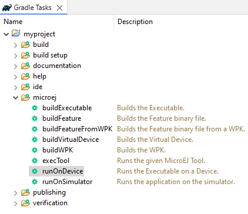Click description 'Builds the WPK.'
The image size is (248, 214).
coord(141,150)
